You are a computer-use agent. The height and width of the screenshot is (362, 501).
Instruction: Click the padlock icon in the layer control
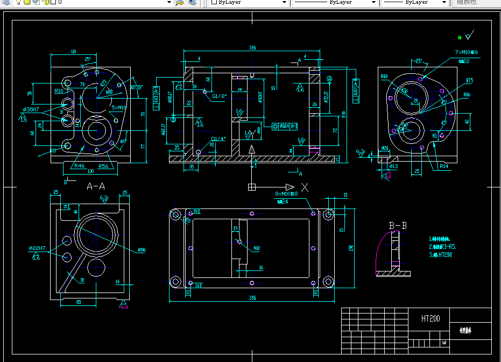point(46,3)
